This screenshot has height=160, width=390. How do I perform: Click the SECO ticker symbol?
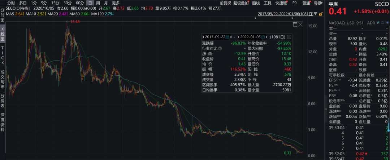point(382,4)
